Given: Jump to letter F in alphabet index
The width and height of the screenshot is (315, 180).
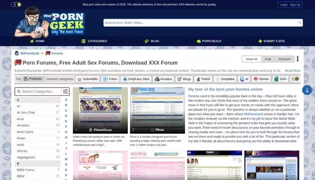Looking at the screenshot, I should (66, 126).
